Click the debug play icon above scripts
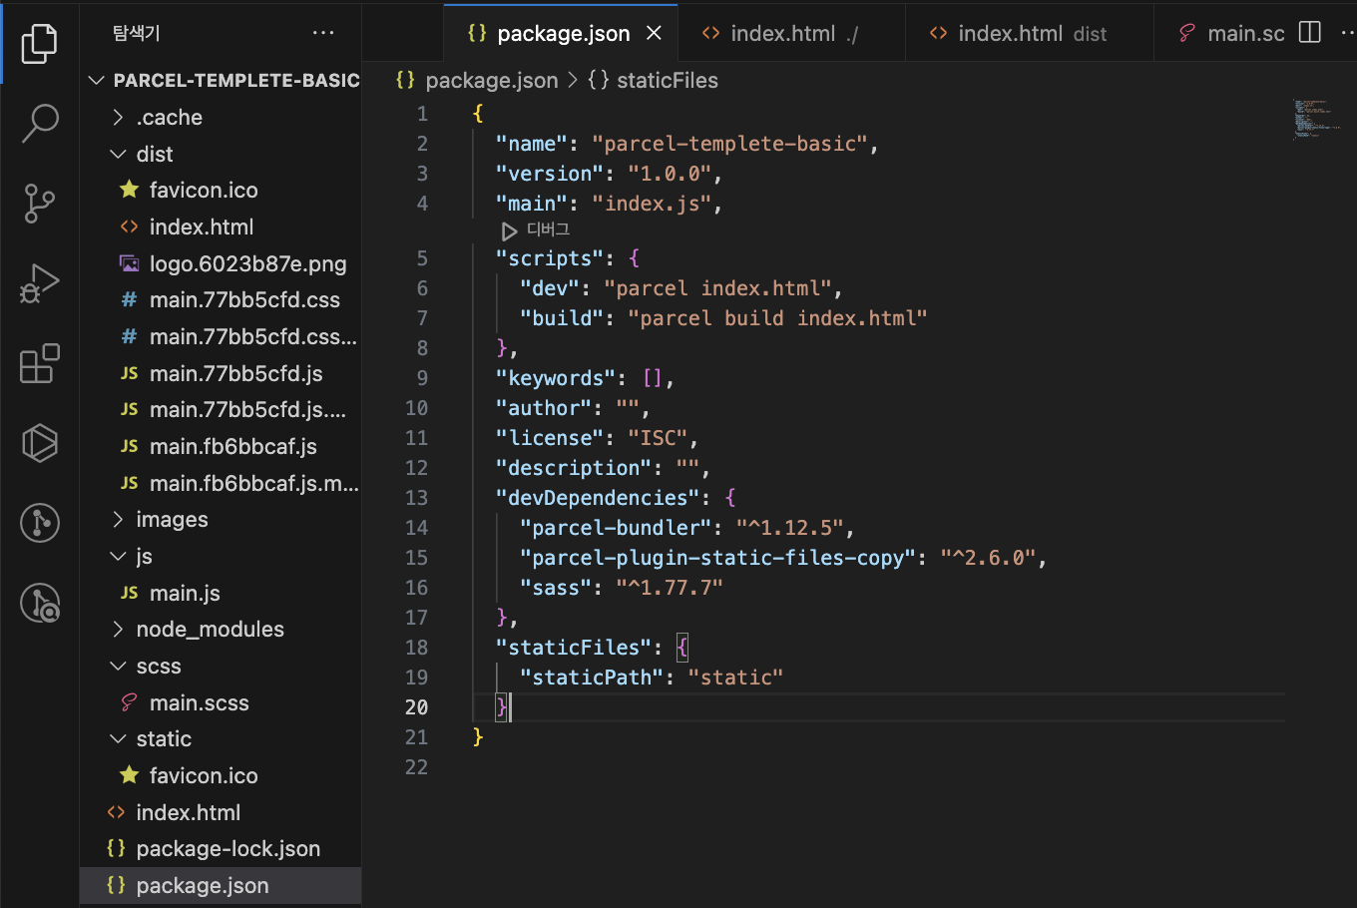1357x908 pixels. [x=509, y=230]
